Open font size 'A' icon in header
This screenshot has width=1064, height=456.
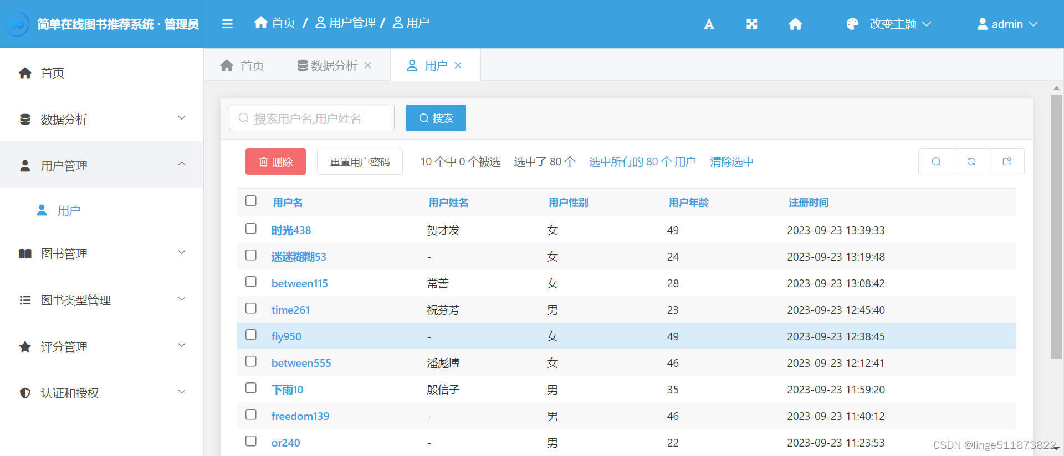pyautogui.click(x=709, y=24)
